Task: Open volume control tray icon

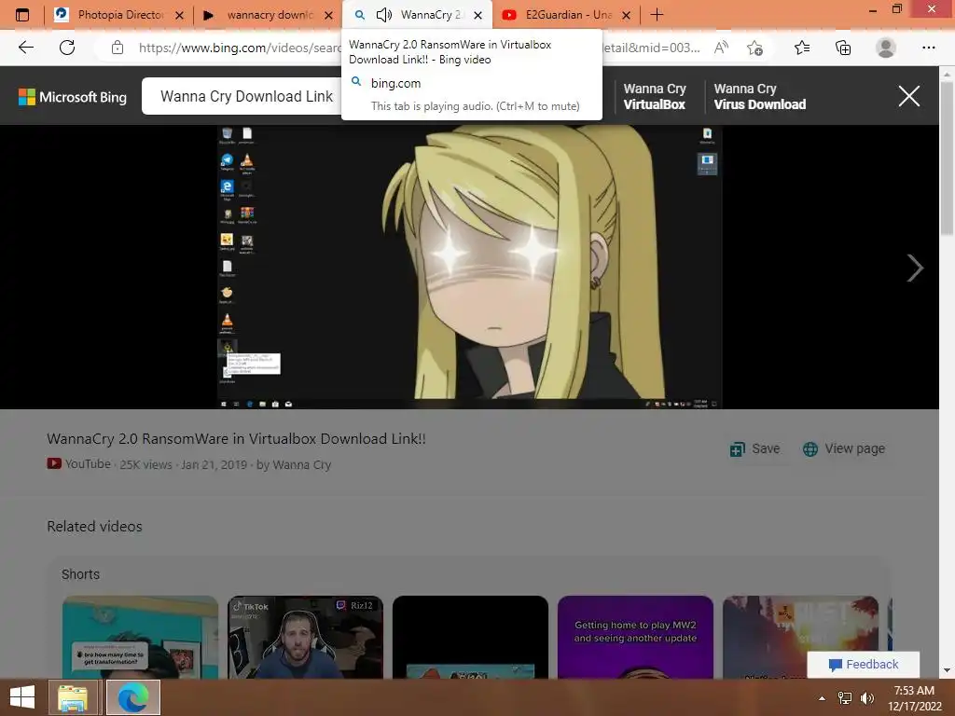Action: [x=867, y=697]
